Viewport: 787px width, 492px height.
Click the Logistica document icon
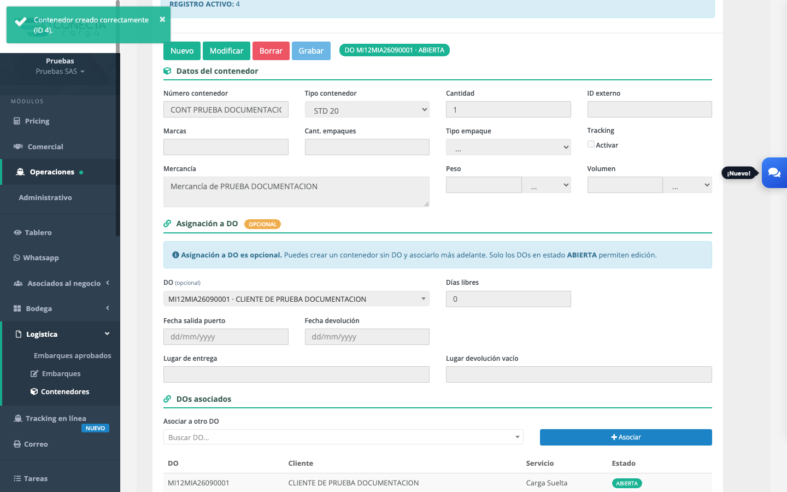pos(19,334)
